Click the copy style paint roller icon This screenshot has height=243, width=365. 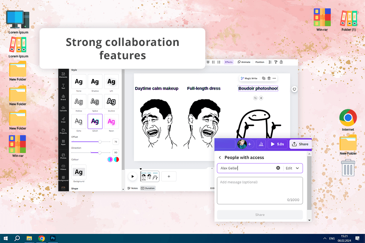pos(276,62)
